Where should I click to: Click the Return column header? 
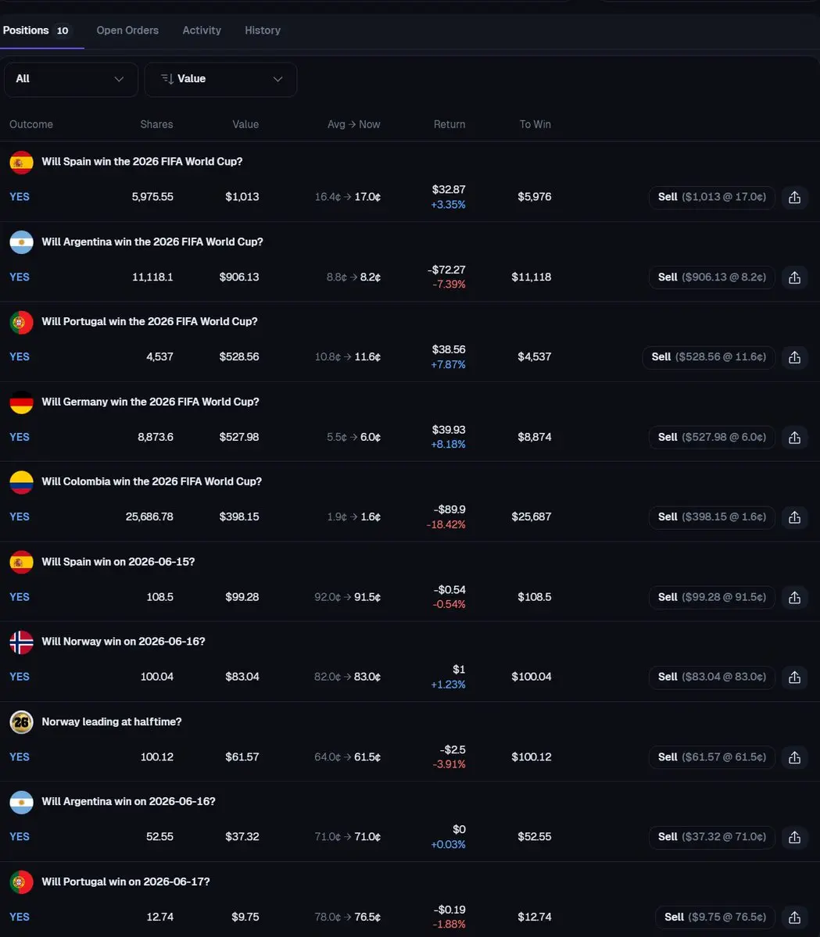pyautogui.click(x=449, y=124)
